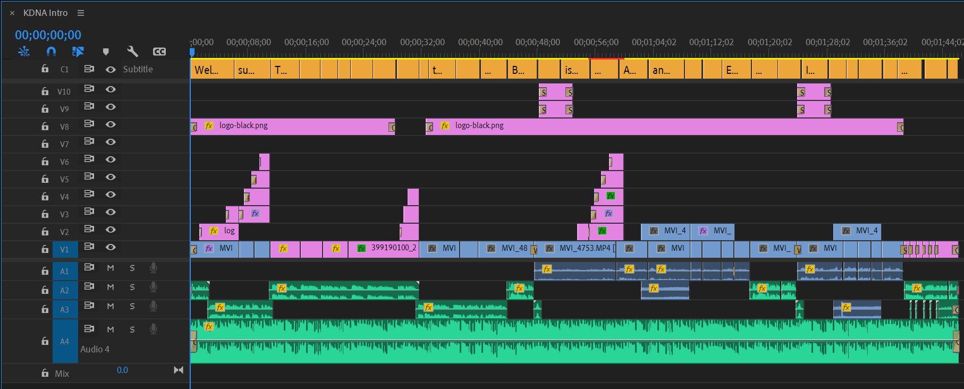Viewport: 964px width, 389px height.
Task: Hide the Subtitle caption track
Action: click(x=111, y=69)
